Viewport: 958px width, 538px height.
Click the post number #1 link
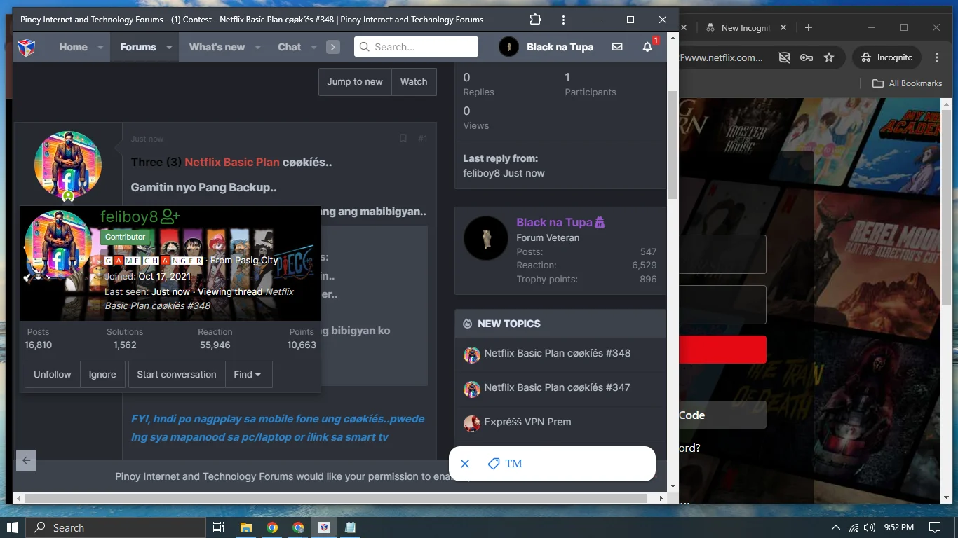[x=422, y=139]
